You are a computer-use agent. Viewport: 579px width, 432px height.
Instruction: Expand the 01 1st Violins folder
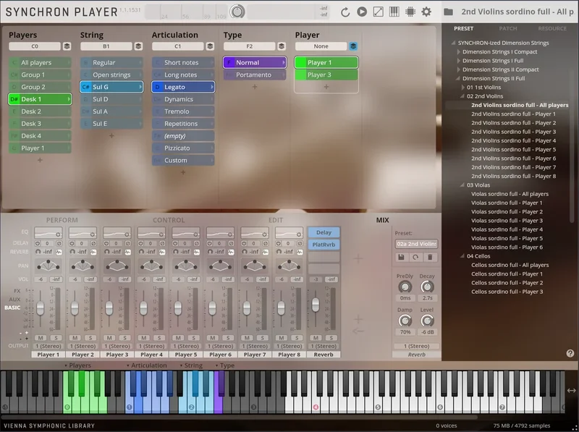463,88
